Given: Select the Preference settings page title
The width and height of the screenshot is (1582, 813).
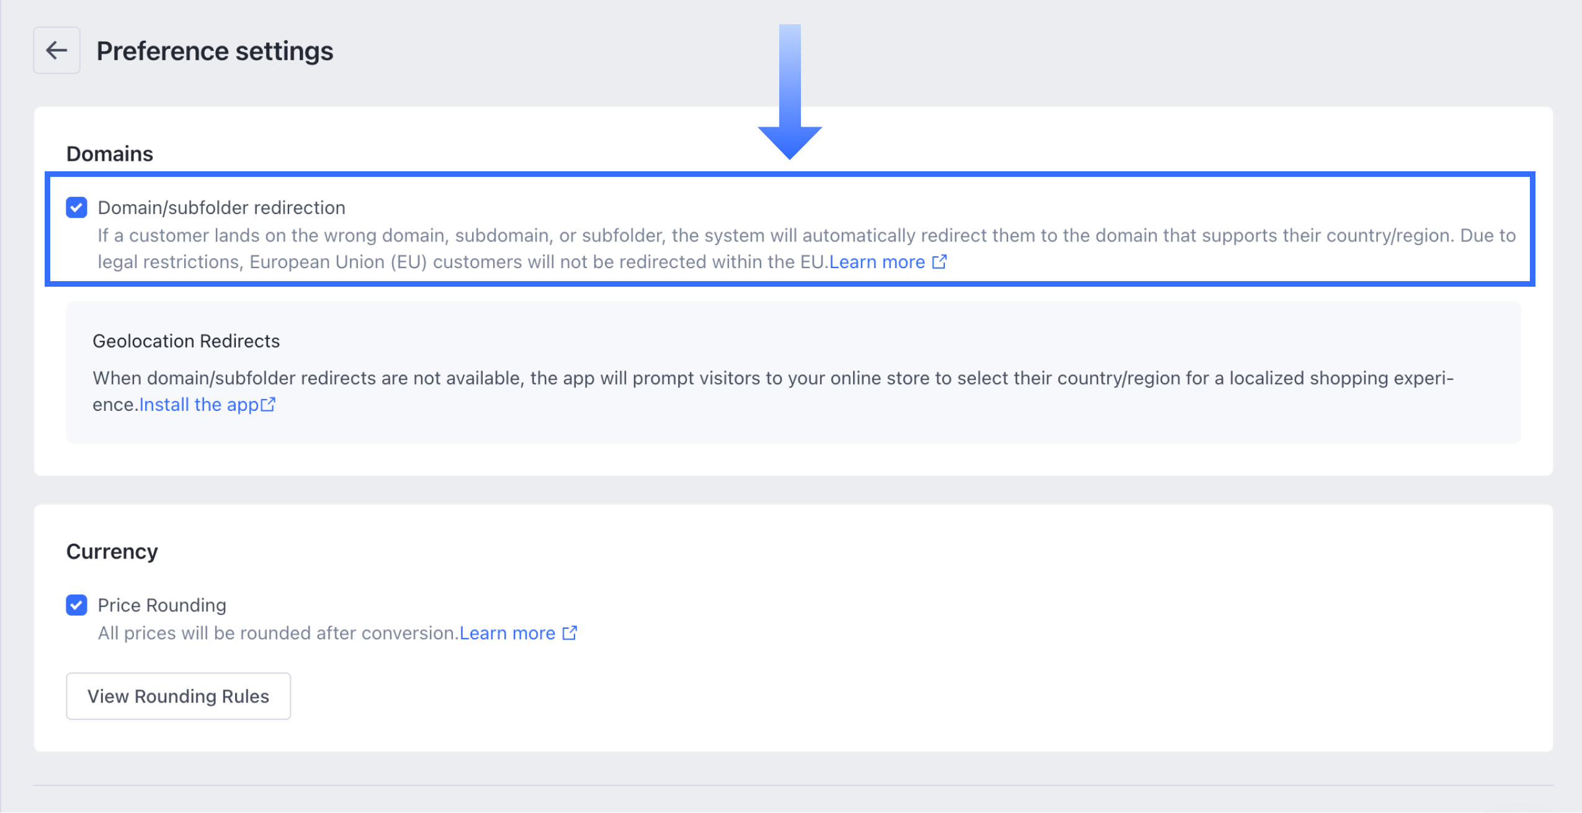Looking at the screenshot, I should tap(215, 51).
